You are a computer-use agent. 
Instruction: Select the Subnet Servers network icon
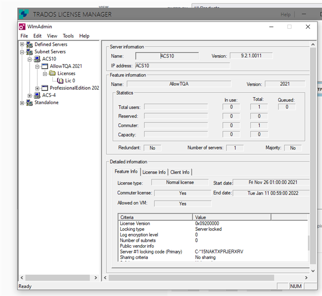tap(30, 52)
